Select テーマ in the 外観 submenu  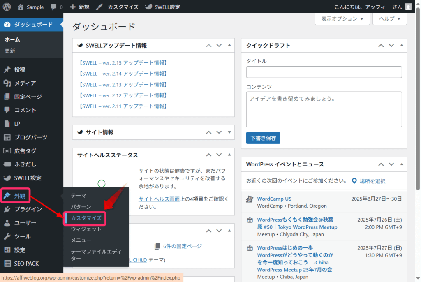79,196
